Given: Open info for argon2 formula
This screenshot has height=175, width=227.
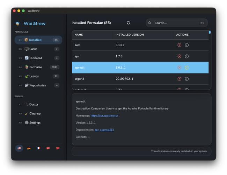Looking at the screenshot, I should (x=186, y=79).
